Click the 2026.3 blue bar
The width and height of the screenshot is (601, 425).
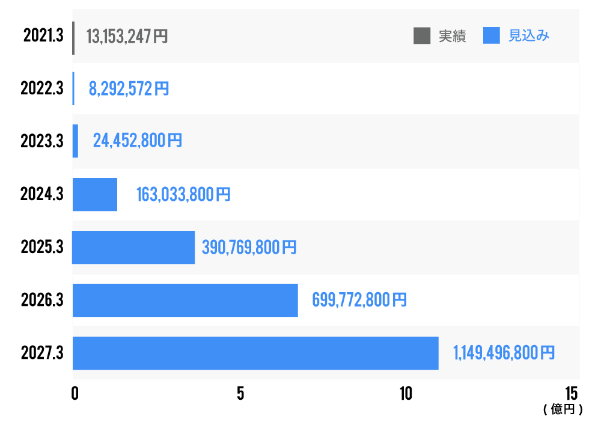[x=185, y=300]
